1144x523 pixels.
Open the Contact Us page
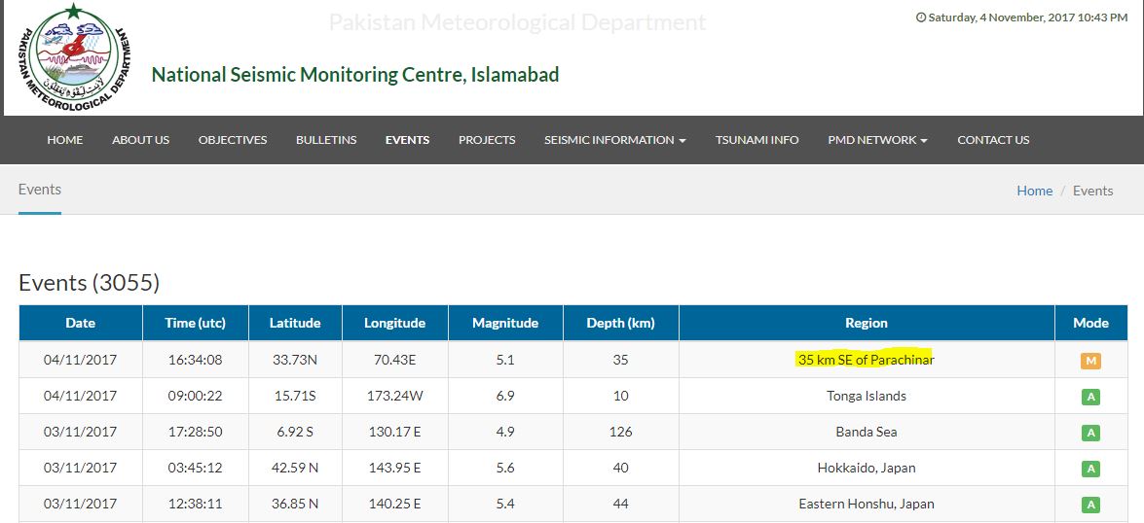point(993,140)
